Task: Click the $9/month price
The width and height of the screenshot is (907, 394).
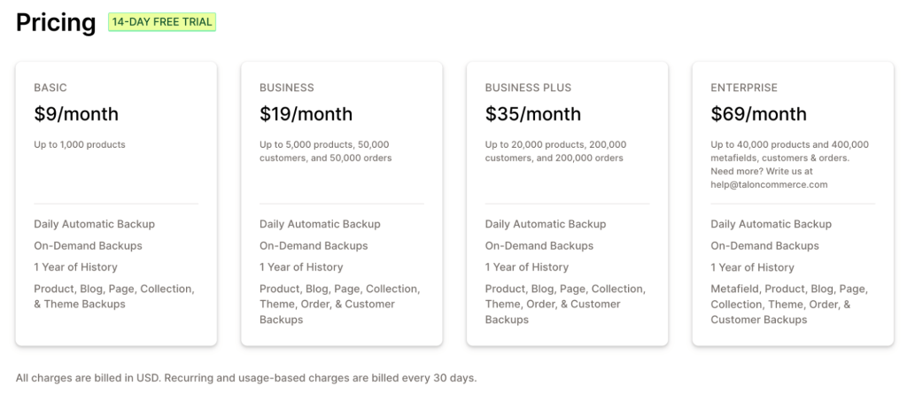Action: 76,114
